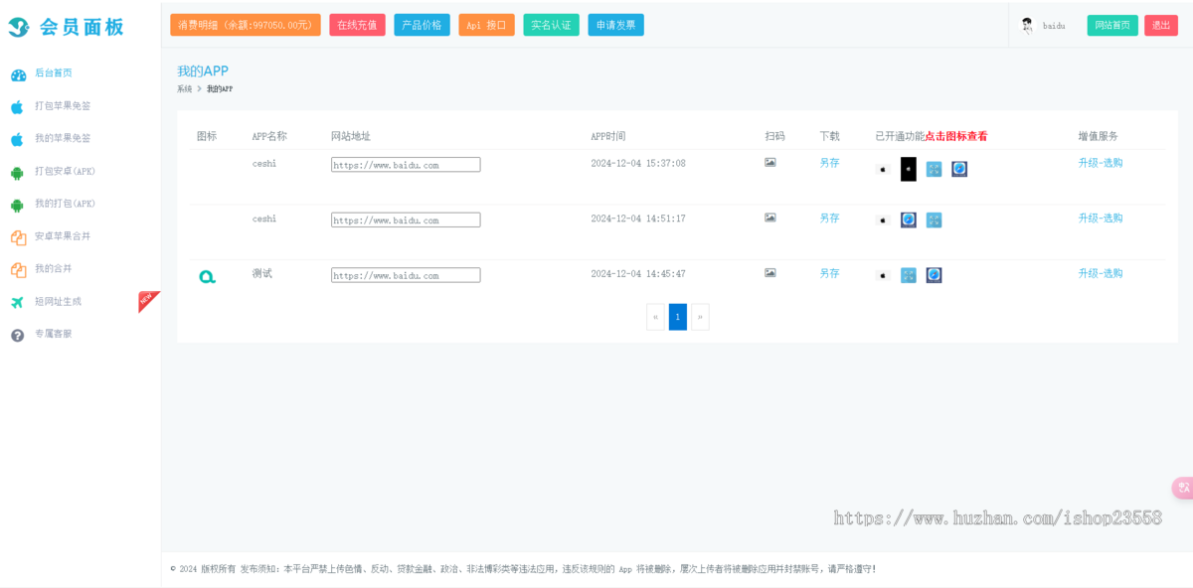Click the Safari compass icon in 测试 row
Image resolution: width=1193 pixels, height=588 pixels.
pyautogui.click(x=934, y=275)
